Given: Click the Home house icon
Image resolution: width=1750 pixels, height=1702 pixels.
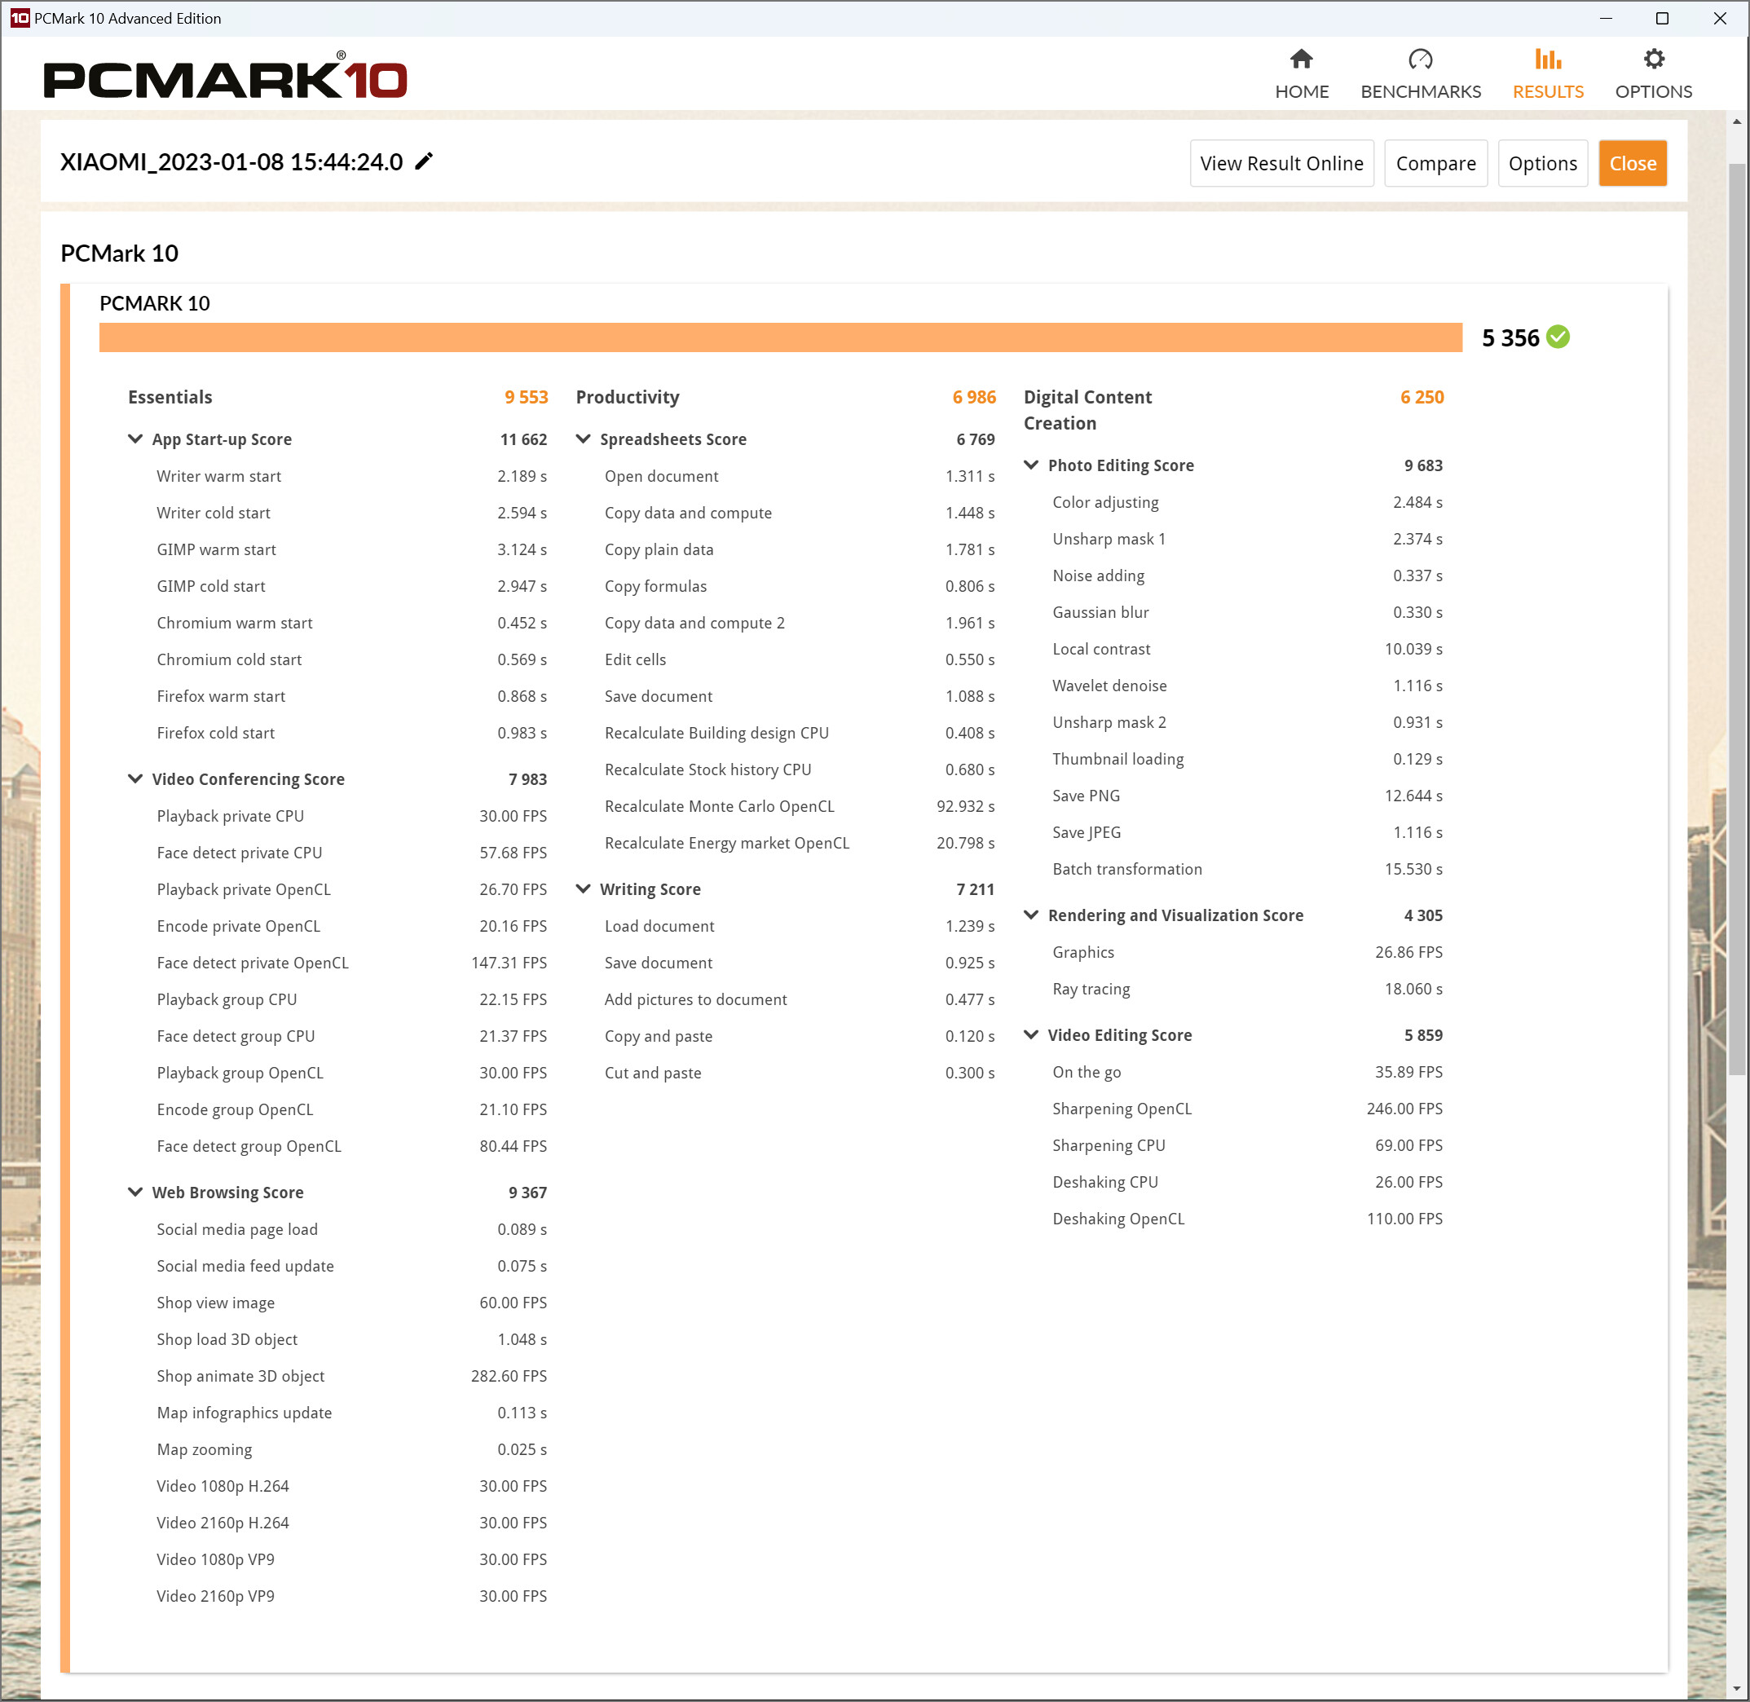Looking at the screenshot, I should point(1302,60).
